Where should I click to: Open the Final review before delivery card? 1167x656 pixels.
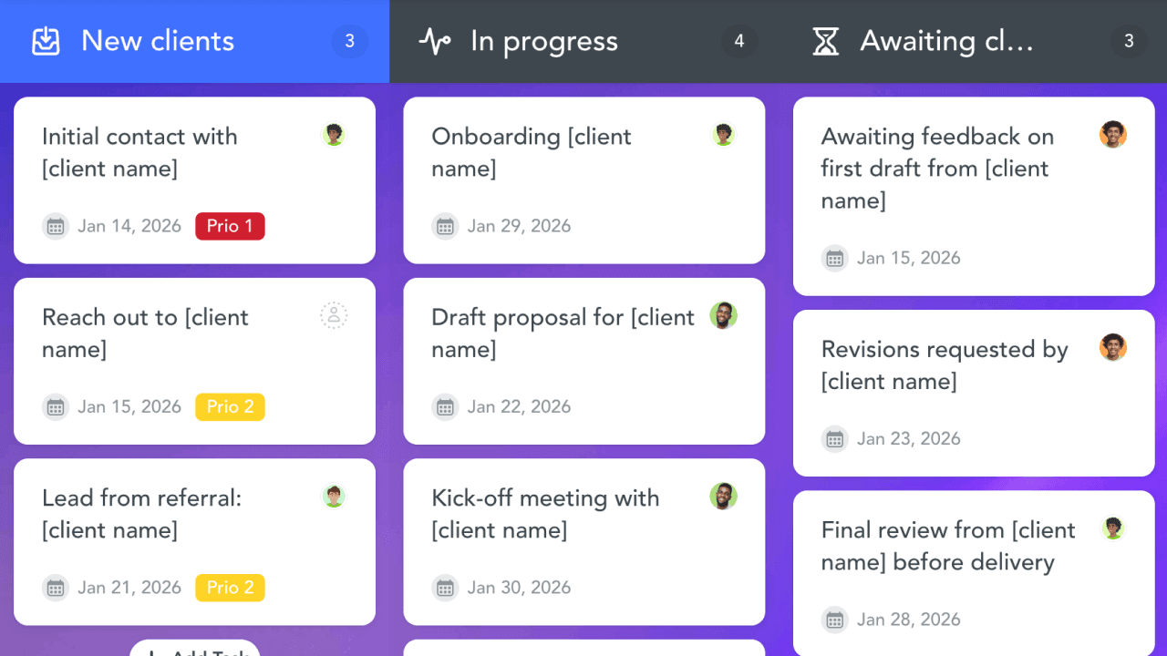point(948,546)
